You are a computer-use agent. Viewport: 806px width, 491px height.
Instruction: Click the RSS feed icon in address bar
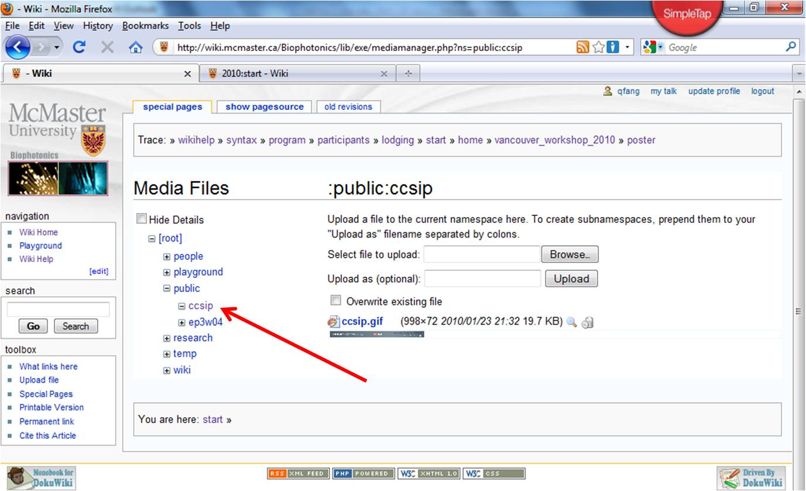(582, 48)
